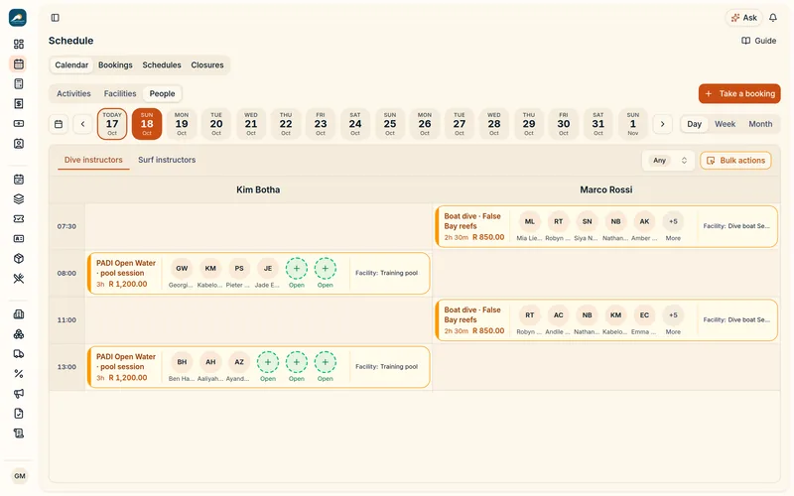Open the package box icon in sidebar
The height and width of the screenshot is (496, 794).
pyautogui.click(x=19, y=259)
